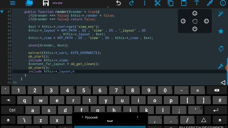The image size is (228, 128).
Task: Tap the pin icon in right sidebar
Action: pos(221,49)
